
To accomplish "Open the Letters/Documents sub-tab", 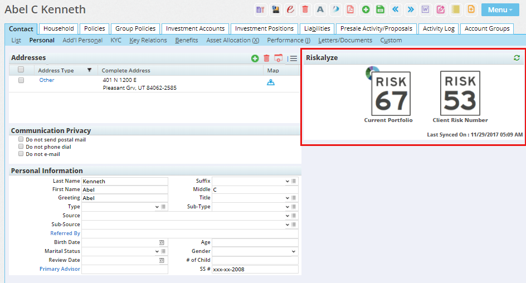I will pyautogui.click(x=345, y=40).
